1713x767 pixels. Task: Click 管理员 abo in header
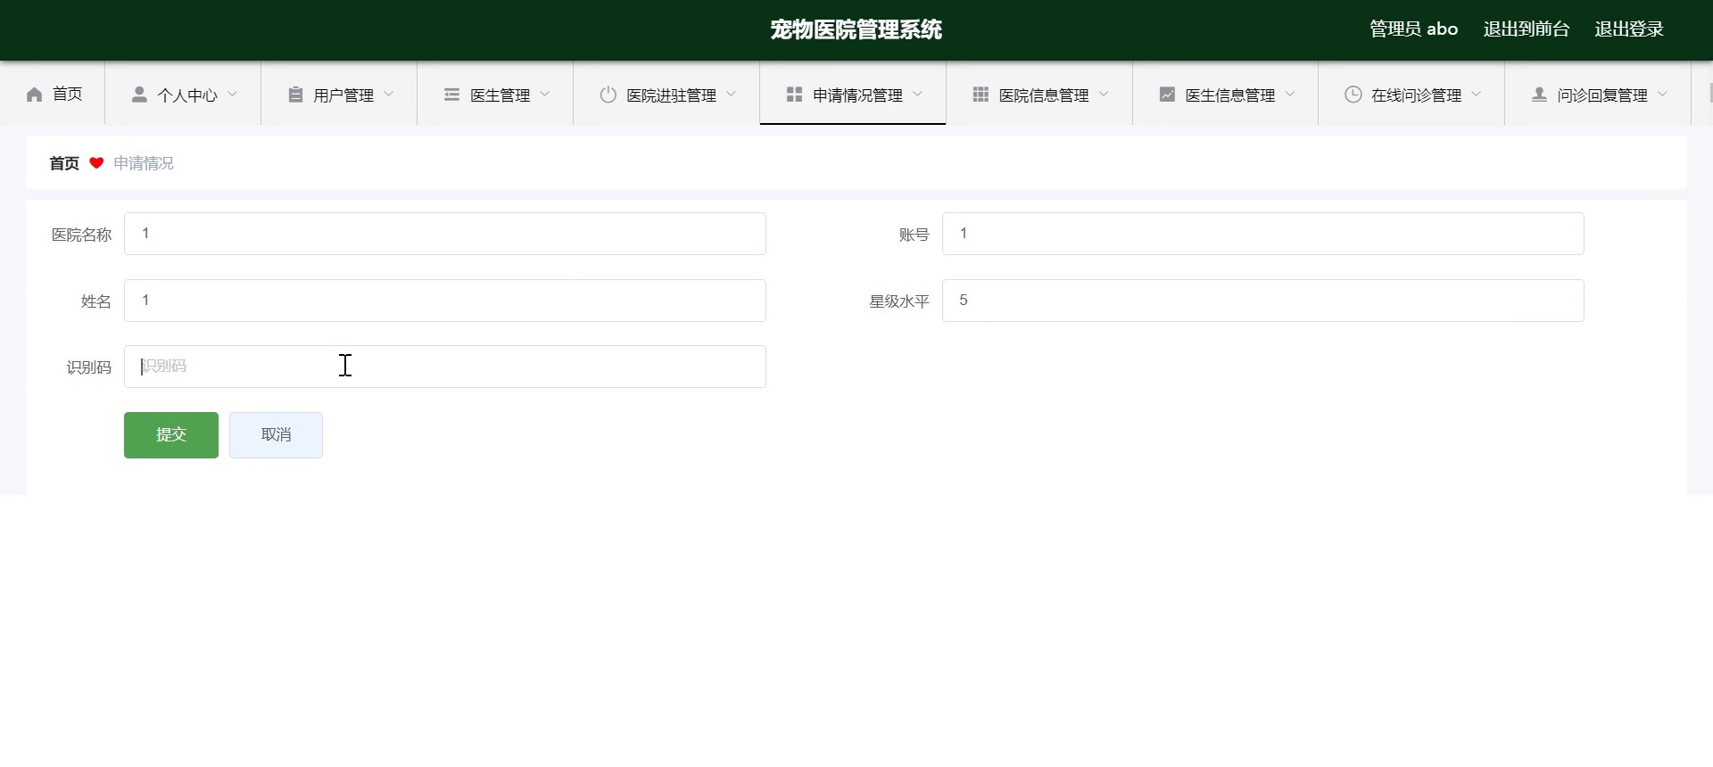[x=1413, y=29]
